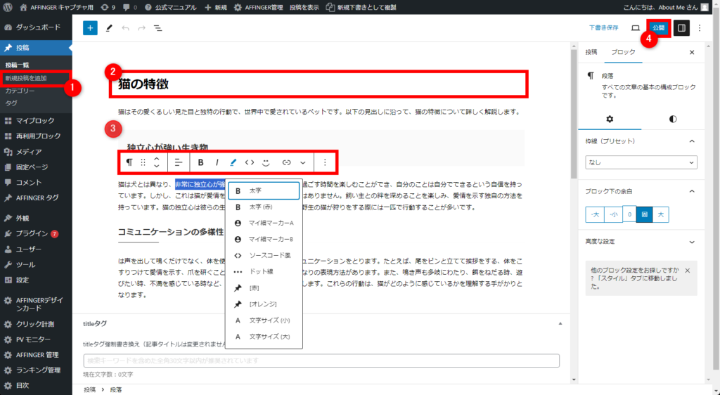Select the -大 bottom margin option

pyautogui.click(x=594, y=215)
